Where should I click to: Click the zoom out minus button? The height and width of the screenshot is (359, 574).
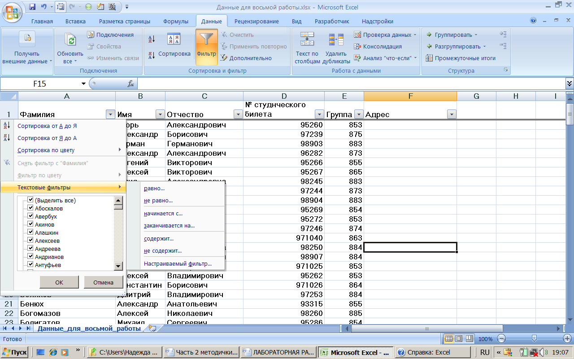[502, 339]
